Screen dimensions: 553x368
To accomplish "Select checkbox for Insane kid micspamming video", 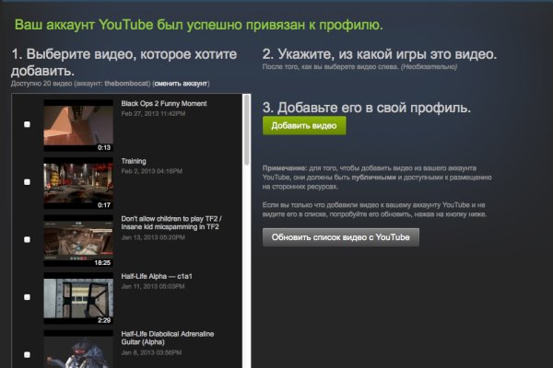I will coord(27,239).
